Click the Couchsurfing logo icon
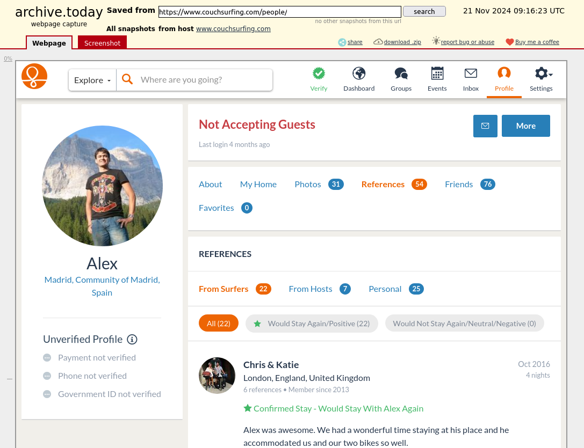584x448 pixels. point(34,76)
